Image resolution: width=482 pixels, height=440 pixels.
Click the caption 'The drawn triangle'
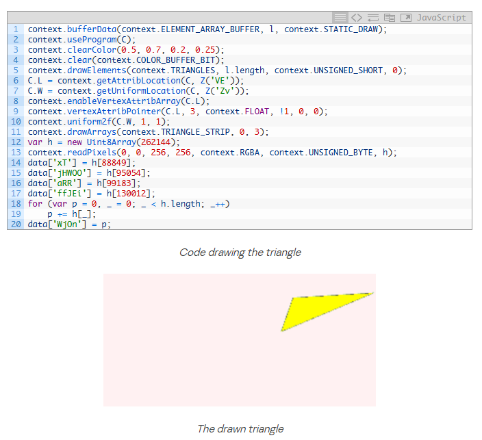pyautogui.click(x=240, y=428)
